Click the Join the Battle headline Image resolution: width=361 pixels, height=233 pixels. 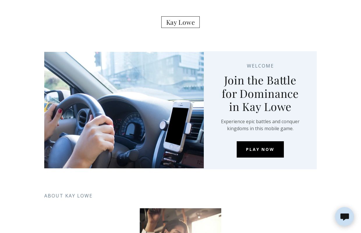260,93
